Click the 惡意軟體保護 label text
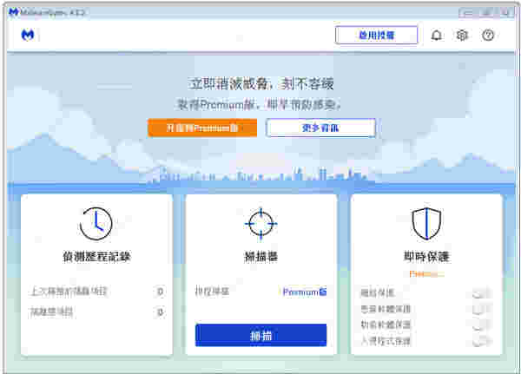This screenshot has width=521, height=374. 386,309
